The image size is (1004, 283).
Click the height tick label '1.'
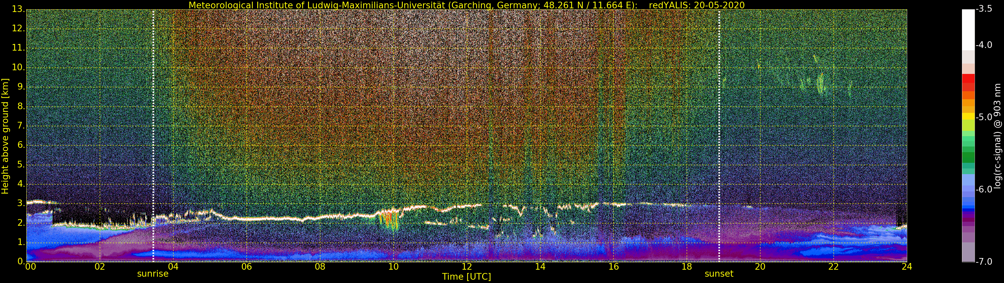click(21, 242)
